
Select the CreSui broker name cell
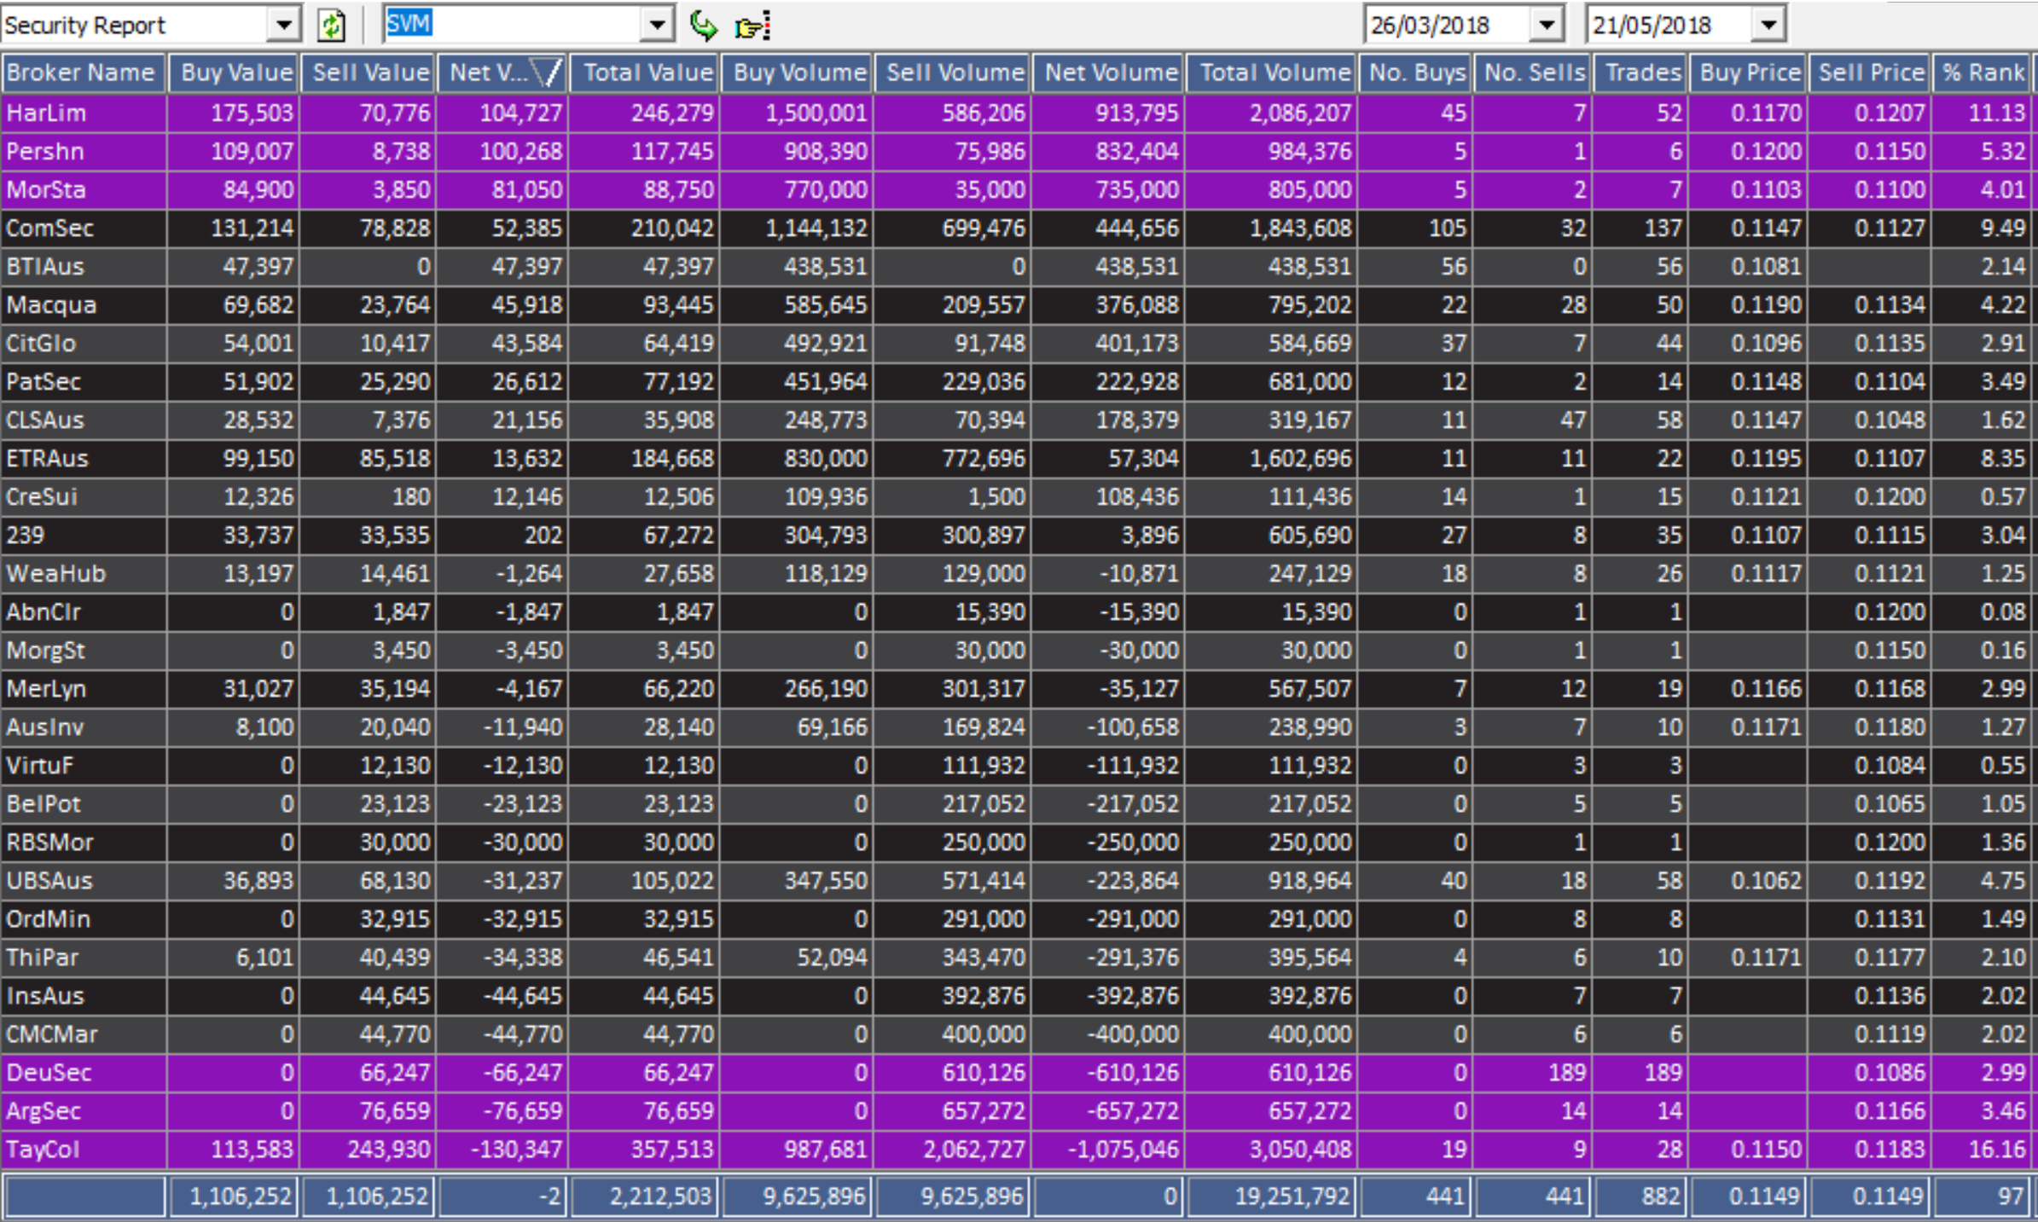click(x=84, y=496)
